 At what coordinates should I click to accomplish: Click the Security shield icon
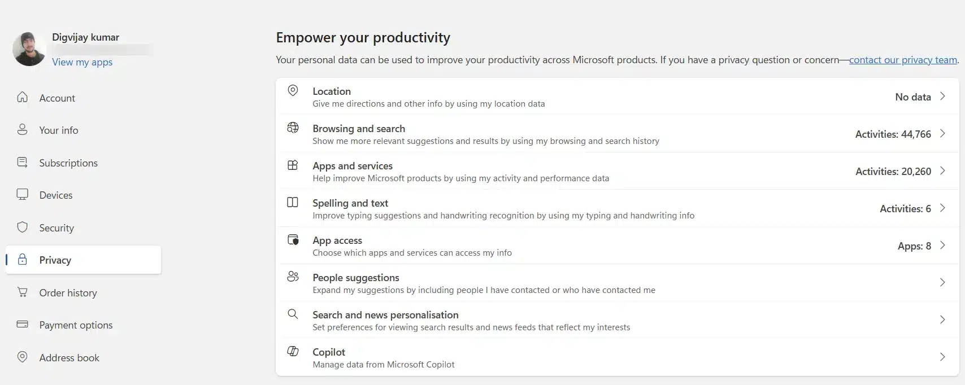(22, 227)
